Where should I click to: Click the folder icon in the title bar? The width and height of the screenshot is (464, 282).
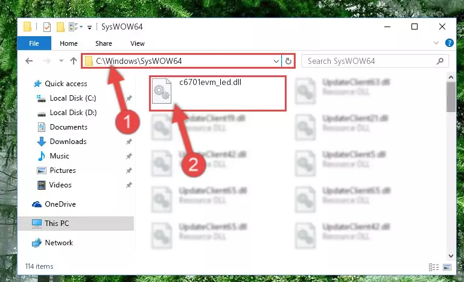pos(28,27)
